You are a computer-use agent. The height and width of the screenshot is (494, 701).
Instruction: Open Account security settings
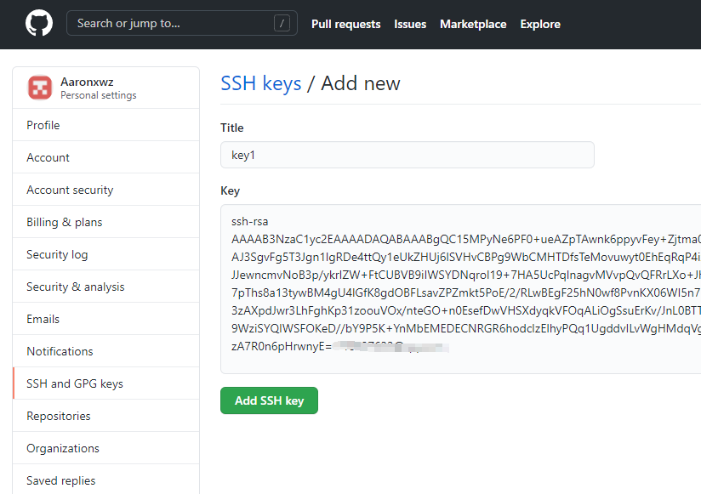tap(70, 190)
